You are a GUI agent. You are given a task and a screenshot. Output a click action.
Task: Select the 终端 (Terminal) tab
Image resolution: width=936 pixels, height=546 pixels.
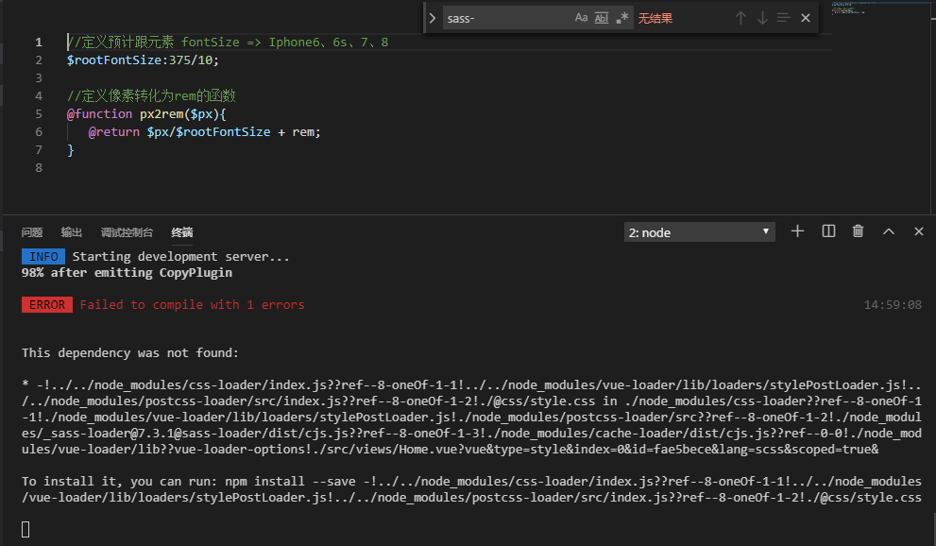coord(182,232)
